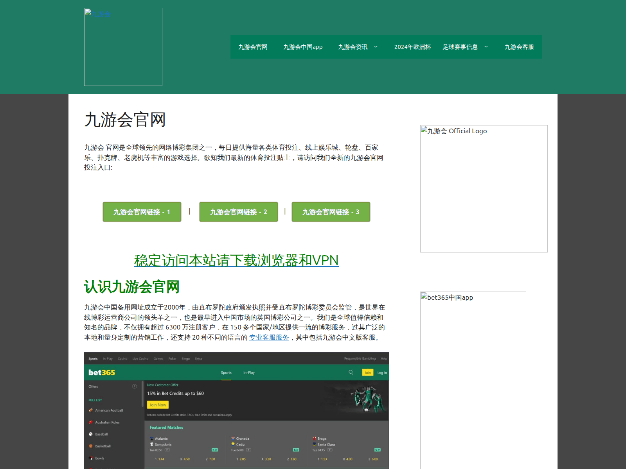626x469 pixels.
Task: Click the 九游会官网链接 - 1 button
Action: click(x=142, y=212)
